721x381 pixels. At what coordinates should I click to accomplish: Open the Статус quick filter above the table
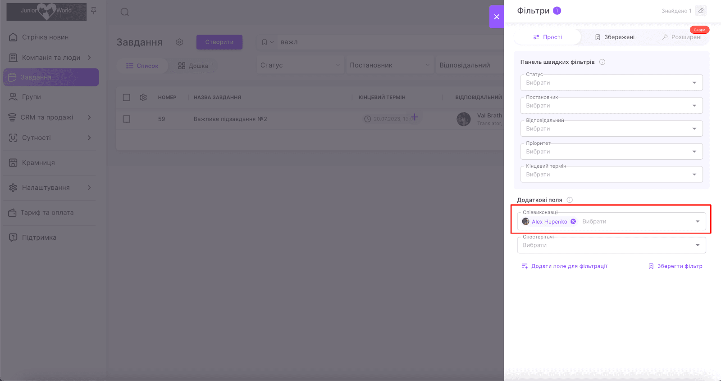(301, 65)
